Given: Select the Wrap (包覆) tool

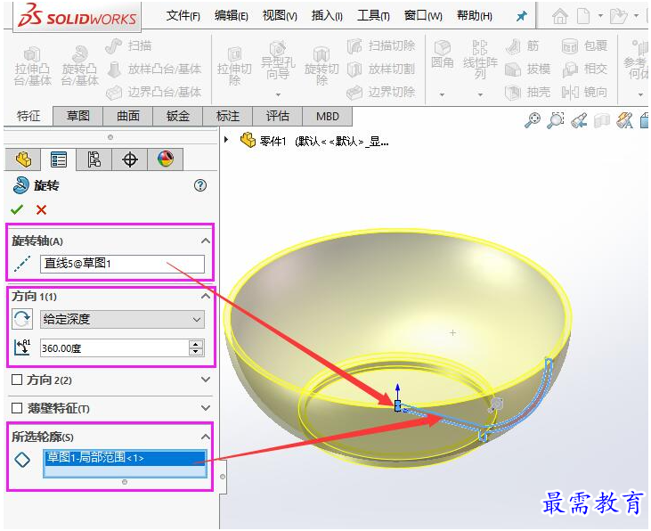Looking at the screenshot, I should pos(584,45).
